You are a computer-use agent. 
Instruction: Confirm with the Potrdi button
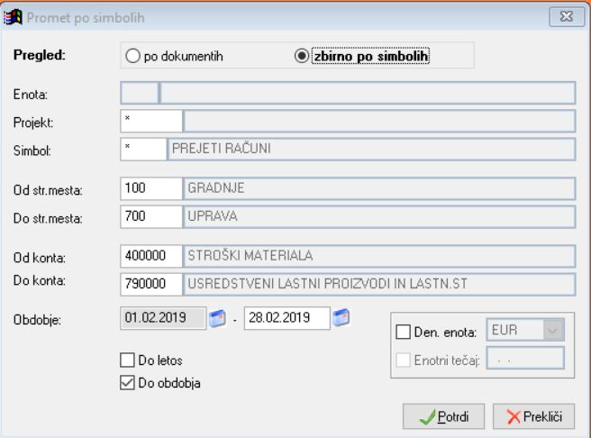pos(443,416)
